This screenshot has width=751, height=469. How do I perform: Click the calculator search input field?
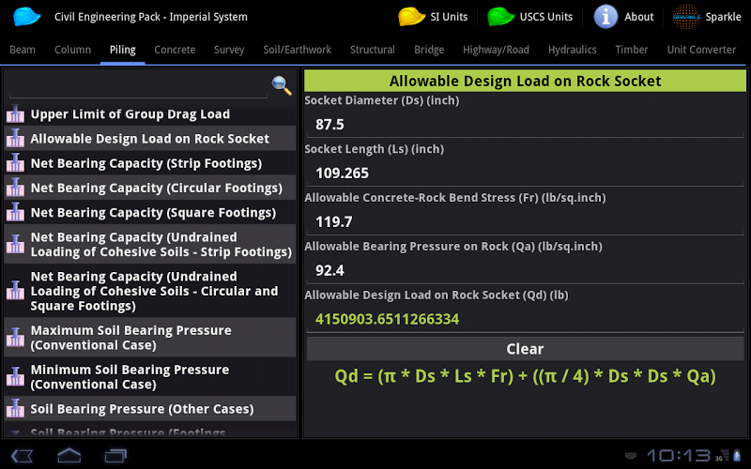pyautogui.click(x=138, y=85)
